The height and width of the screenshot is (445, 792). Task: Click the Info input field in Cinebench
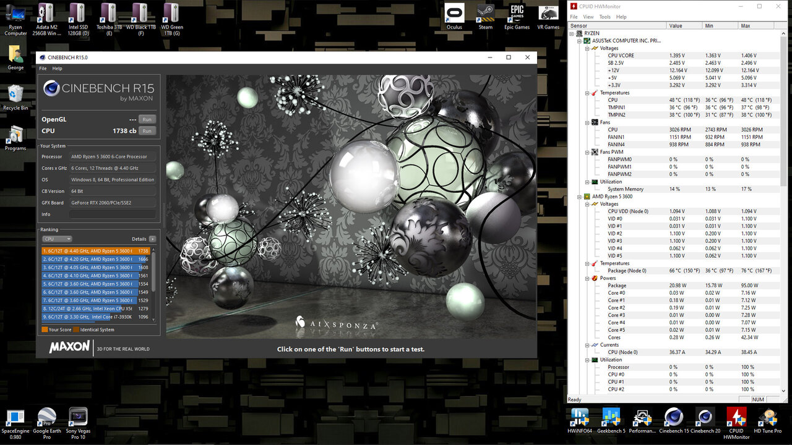[x=113, y=214]
